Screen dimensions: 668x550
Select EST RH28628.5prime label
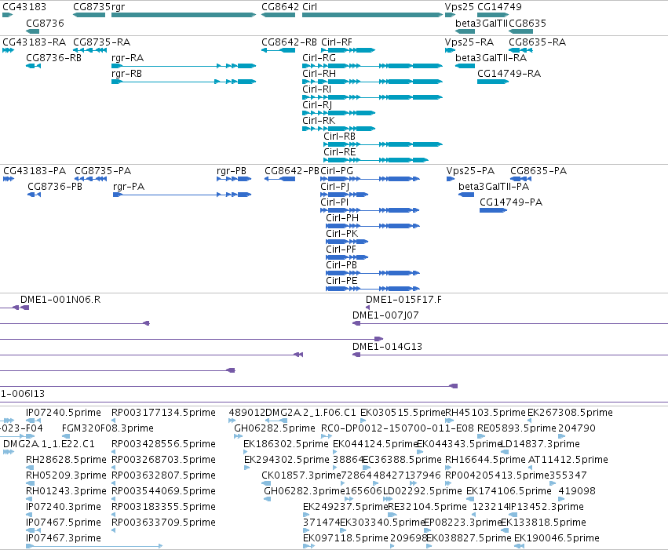click(x=66, y=461)
